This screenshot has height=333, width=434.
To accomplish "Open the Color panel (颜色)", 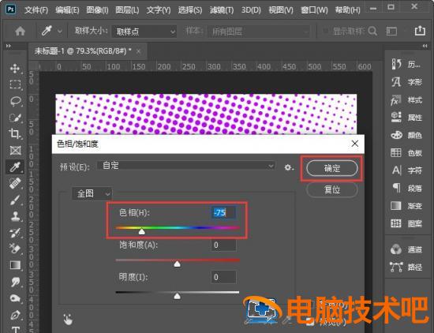I will [x=406, y=135].
